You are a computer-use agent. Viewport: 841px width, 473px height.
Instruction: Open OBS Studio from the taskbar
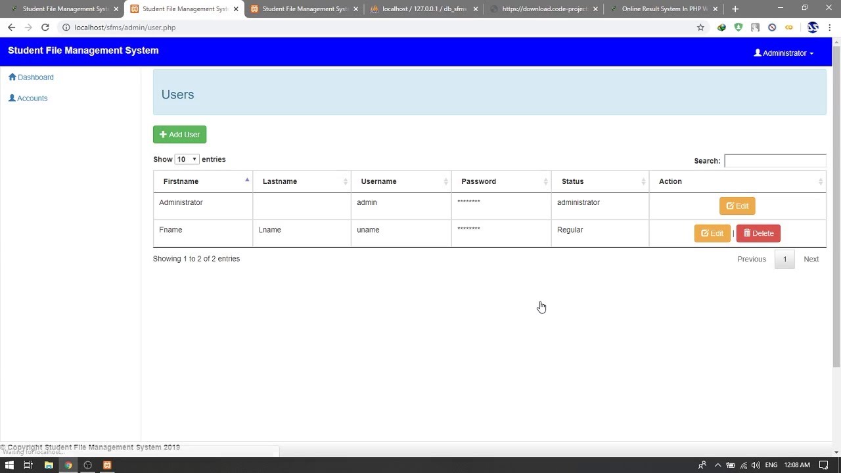click(87, 465)
